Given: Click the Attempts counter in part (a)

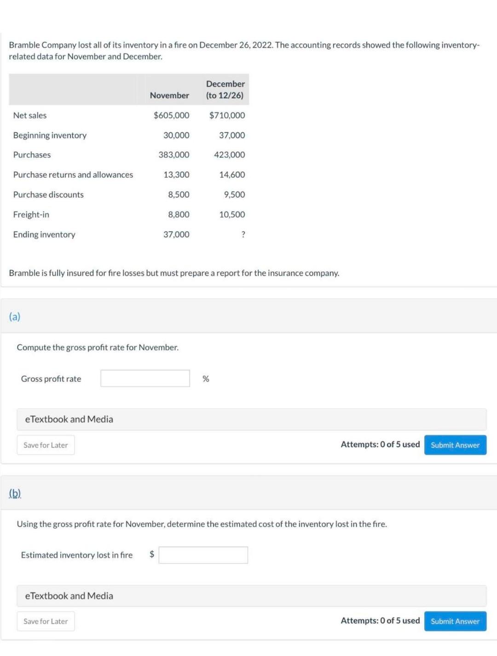Looking at the screenshot, I should [x=380, y=444].
